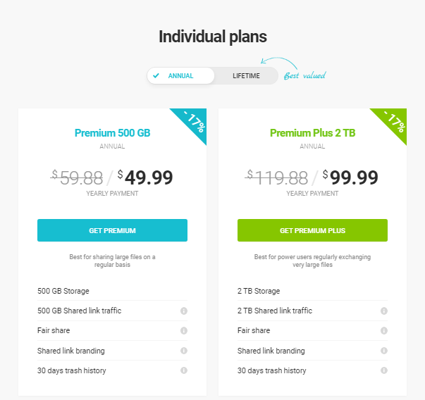Image resolution: width=425 pixels, height=400 pixels.
Task: Click Premium plan Fair share info icon
Action: [184, 330]
